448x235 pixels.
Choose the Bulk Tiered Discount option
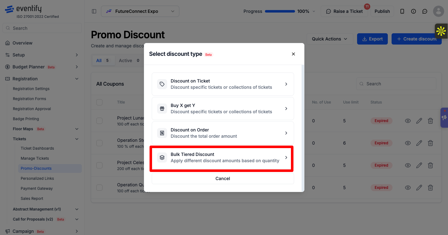[x=223, y=158]
